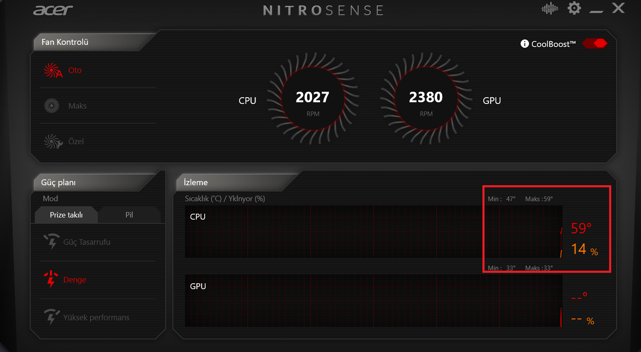The height and width of the screenshot is (352, 641).
Task: Click the Mod label
Action: point(50,199)
